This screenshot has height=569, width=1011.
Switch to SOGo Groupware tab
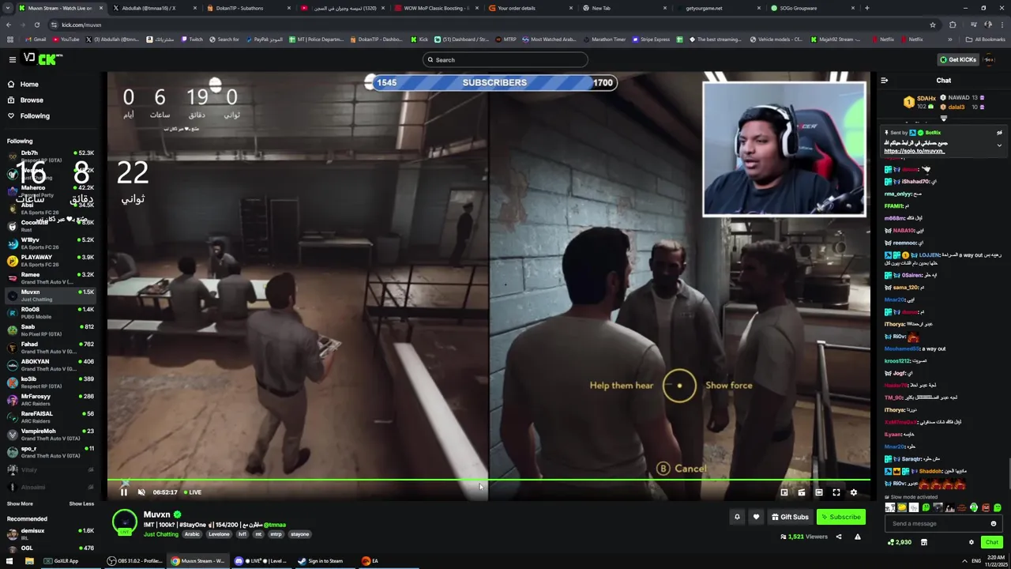(812, 8)
